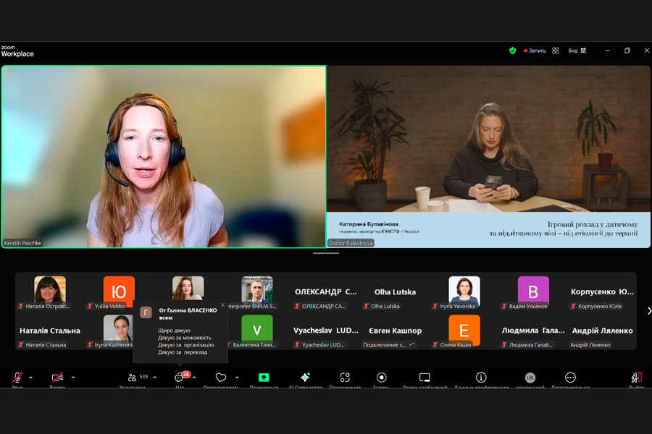Select Наталія Островс... participant thumbnail

pos(50,292)
